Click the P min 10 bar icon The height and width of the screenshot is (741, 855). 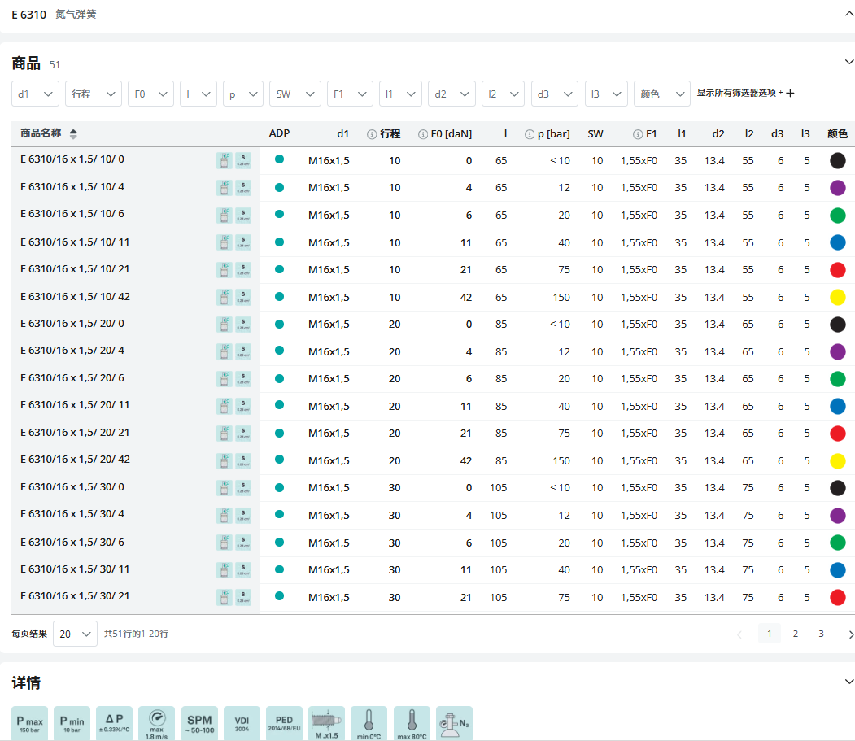[72, 724]
